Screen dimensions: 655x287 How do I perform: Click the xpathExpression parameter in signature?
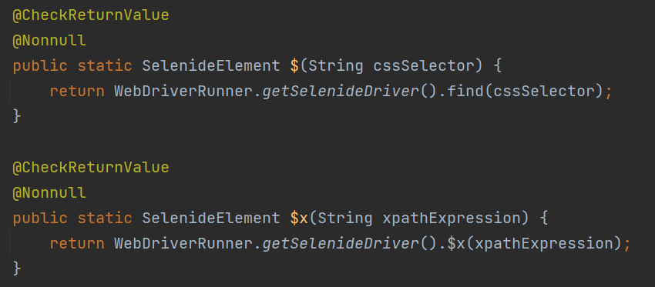[451, 219]
